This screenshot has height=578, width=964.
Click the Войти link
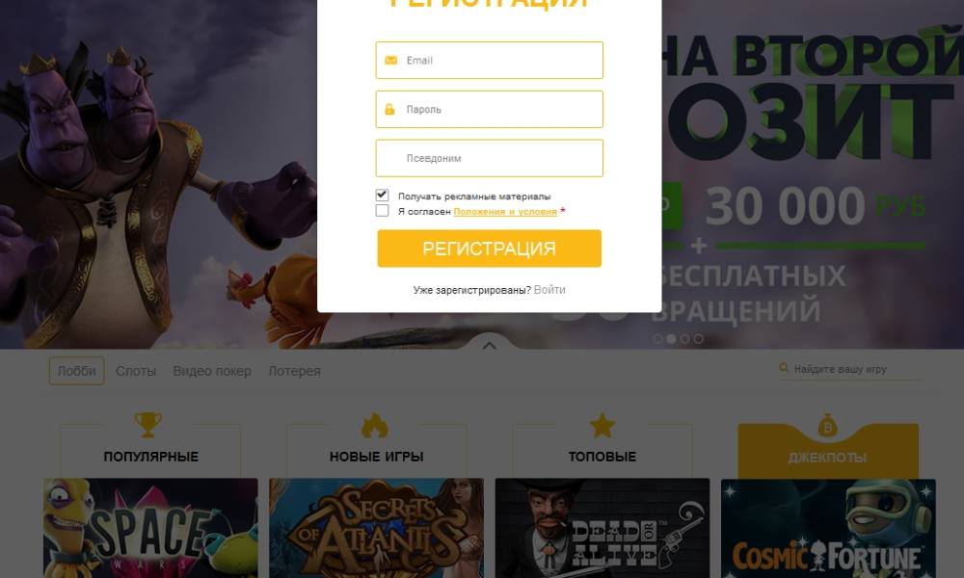(549, 289)
